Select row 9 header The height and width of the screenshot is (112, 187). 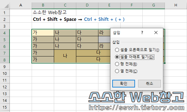click(x=5, y=67)
